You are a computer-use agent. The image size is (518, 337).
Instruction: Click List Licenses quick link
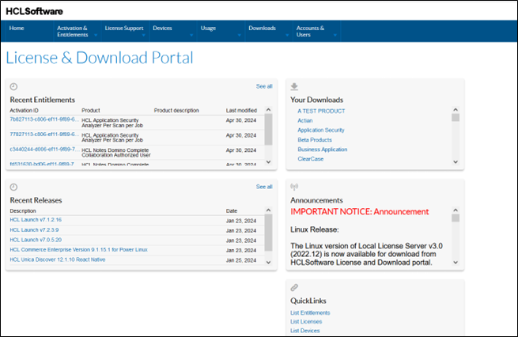[306, 321]
